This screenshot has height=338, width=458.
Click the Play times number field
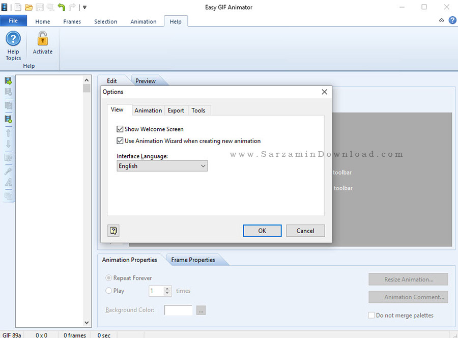[x=157, y=291]
